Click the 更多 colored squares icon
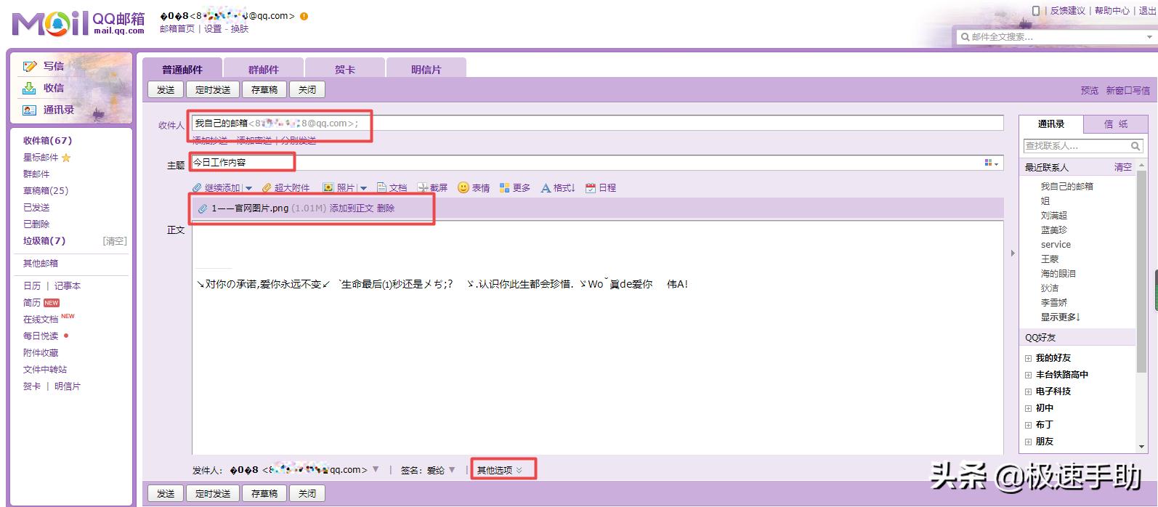The image size is (1158, 507). tap(505, 187)
